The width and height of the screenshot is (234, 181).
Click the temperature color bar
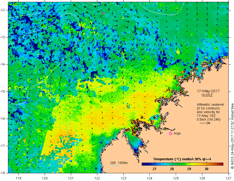182,164
